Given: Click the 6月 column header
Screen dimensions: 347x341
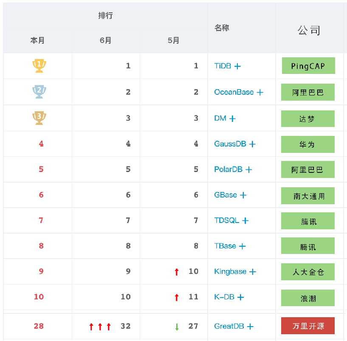Looking at the screenshot, I should pyautogui.click(x=106, y=41).
